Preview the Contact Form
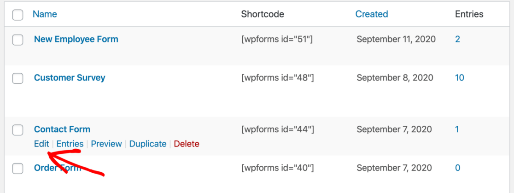The image size is (514, 193). click(x=106, y=144)
